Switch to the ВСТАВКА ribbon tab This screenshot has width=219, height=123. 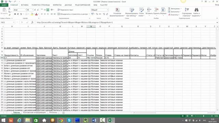(x=25, y=5)
